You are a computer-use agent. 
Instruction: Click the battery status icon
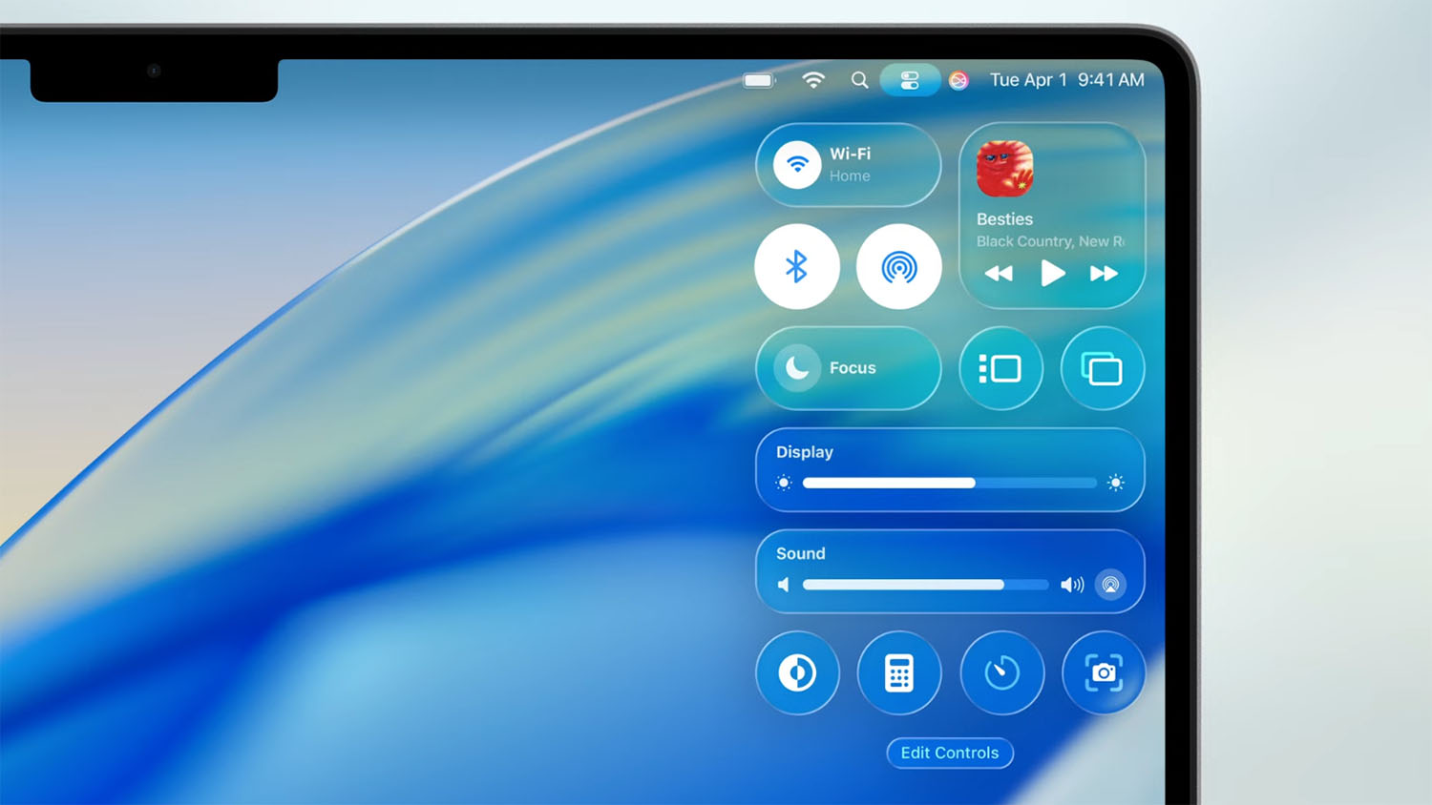[759, 80]
